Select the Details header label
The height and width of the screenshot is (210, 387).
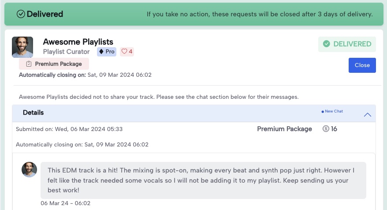pos(33,112)
